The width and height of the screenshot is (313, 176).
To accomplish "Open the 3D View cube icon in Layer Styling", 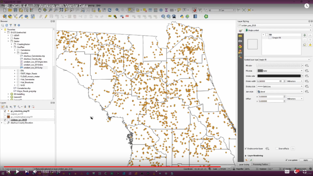I will click(x=240, y=46).
